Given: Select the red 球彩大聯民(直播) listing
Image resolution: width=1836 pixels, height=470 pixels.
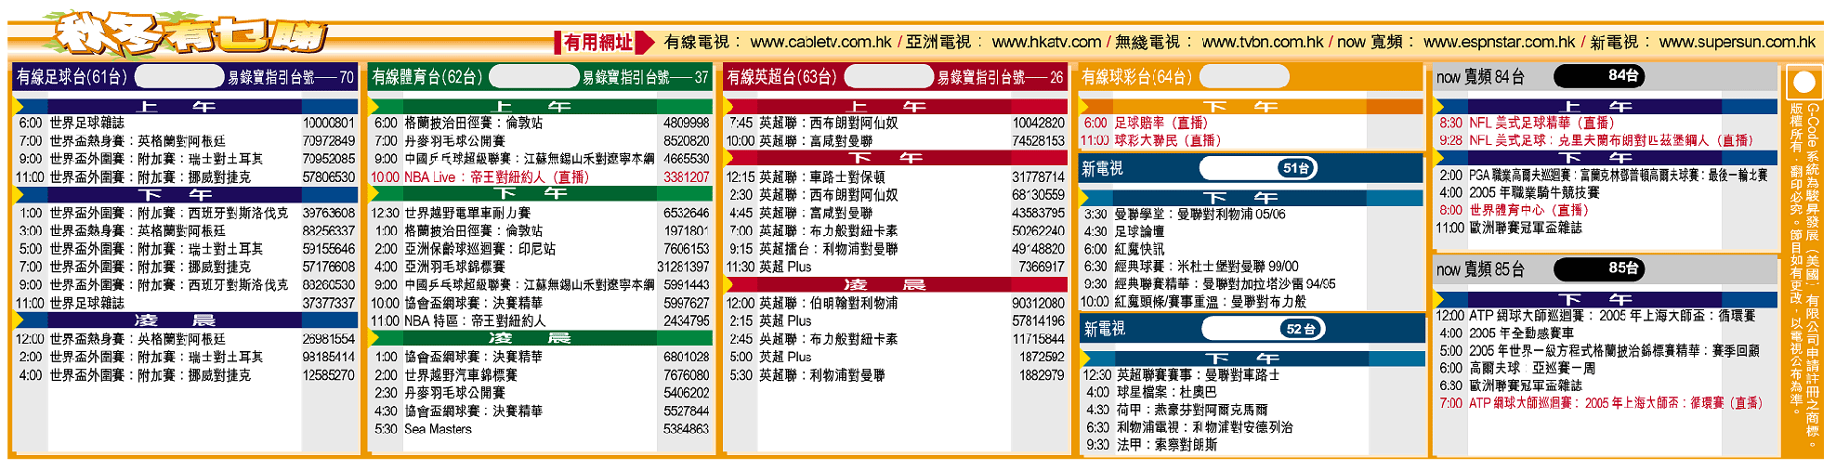Looking at the screenshot, I should [1167, 140].
